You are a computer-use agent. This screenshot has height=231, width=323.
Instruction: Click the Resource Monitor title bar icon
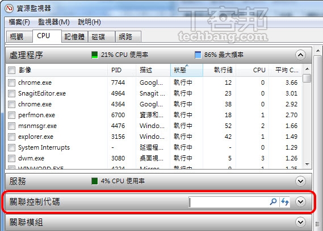(x=9, y=9)
